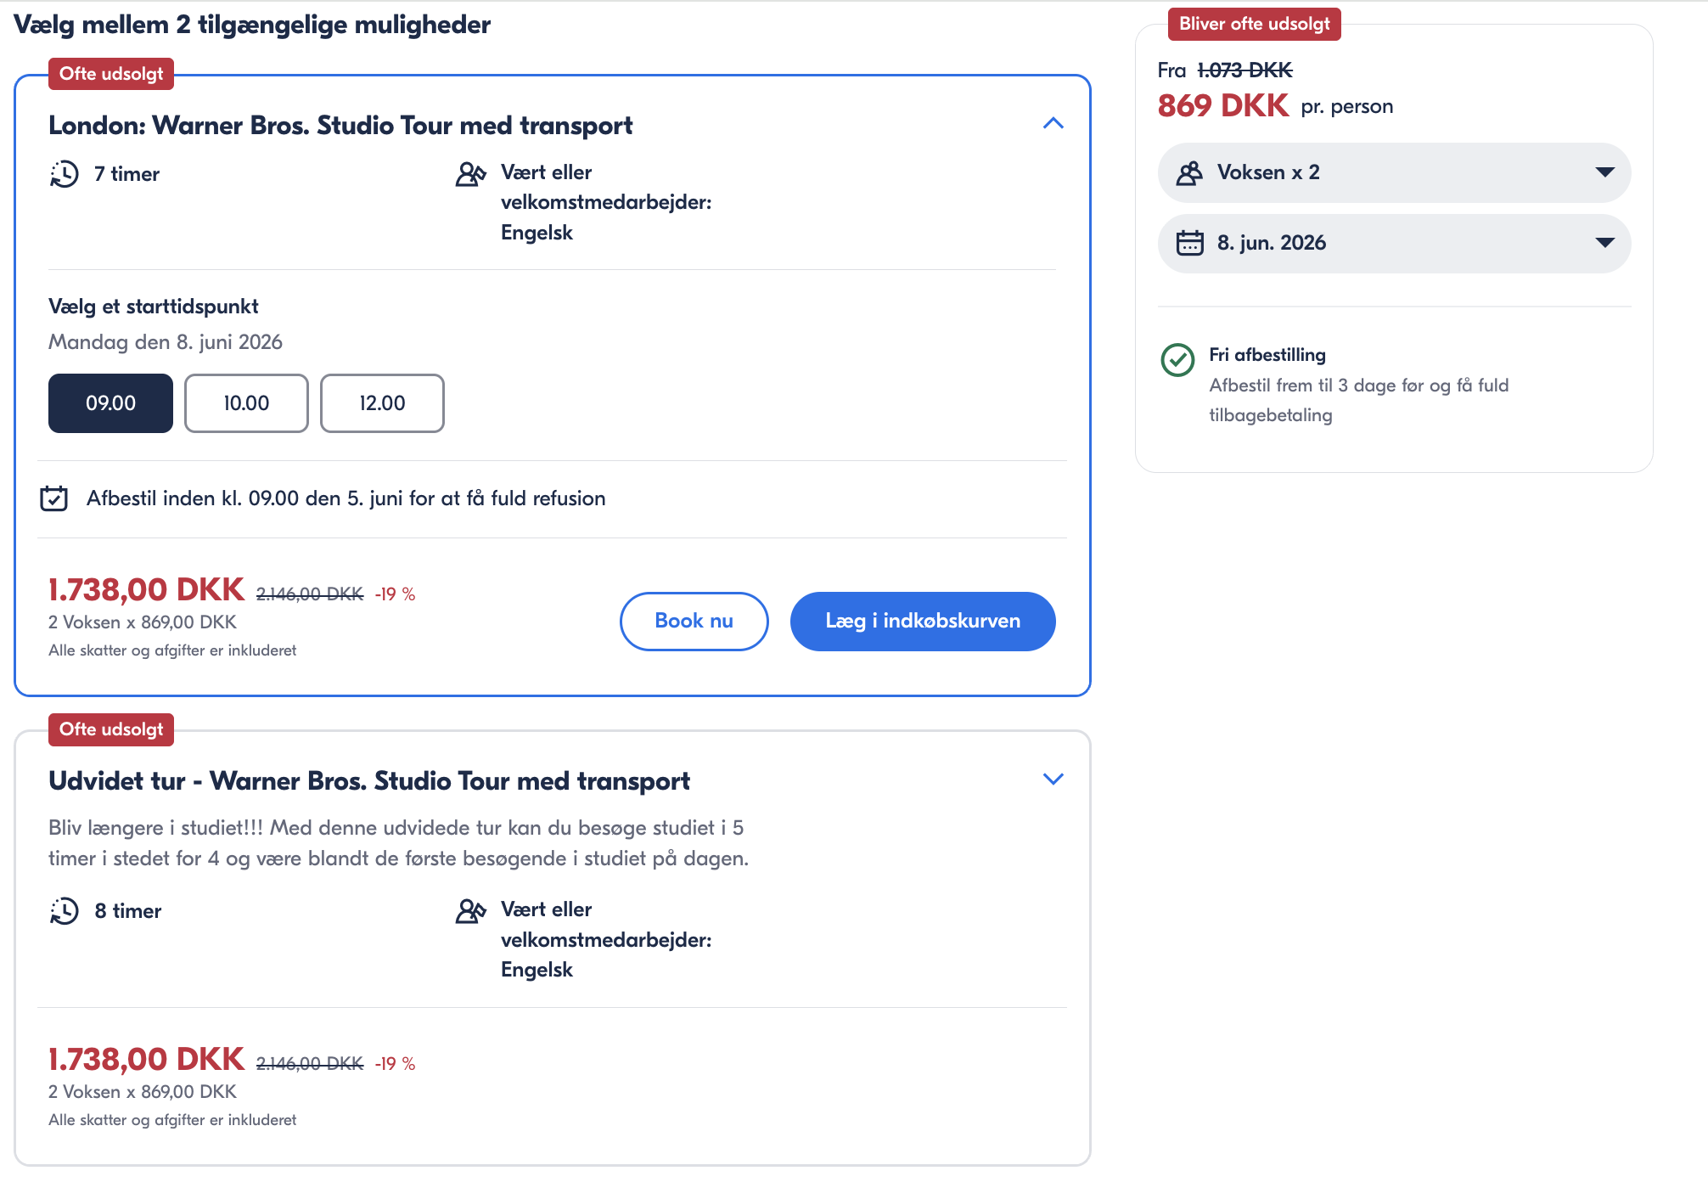
Task: Click the people icon in Voksen selector
Action: coord(1189,173)
